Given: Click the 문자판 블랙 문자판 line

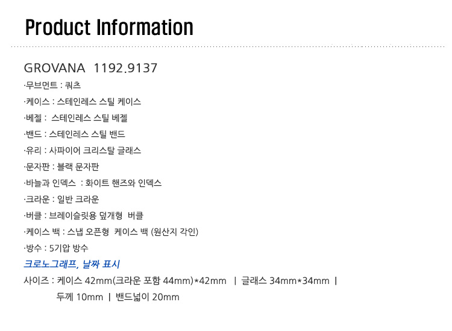Looking at the screenshot, I should [x=61, y=166].
